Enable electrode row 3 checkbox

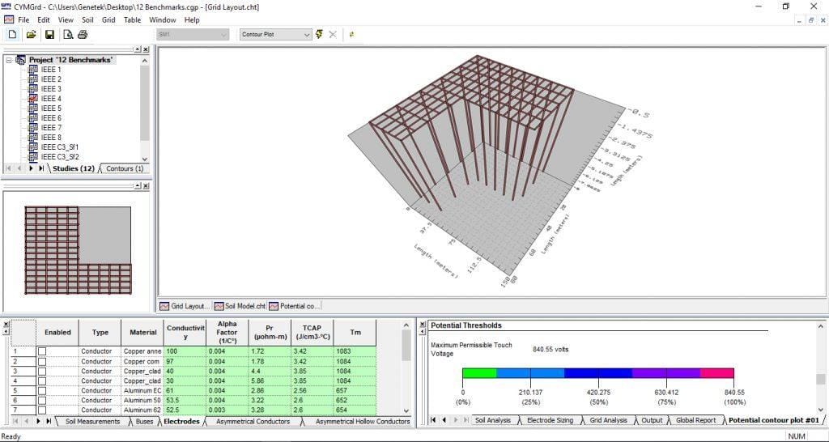pos(42,371)
